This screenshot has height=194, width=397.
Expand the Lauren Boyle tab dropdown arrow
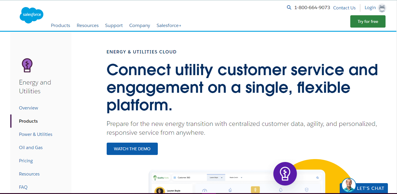222,178
